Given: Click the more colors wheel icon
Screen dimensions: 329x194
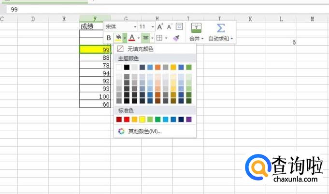Looking at the screenshot, I should (121, 131).
